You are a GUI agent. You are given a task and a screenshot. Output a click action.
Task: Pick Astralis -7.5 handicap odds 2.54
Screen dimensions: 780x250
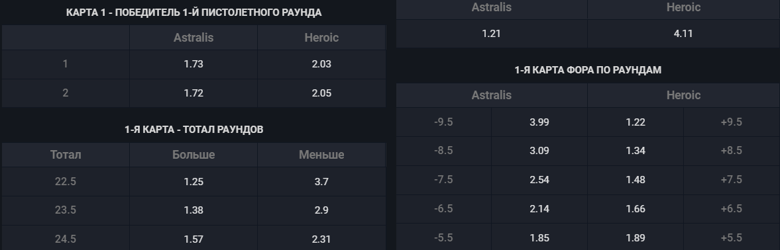coord(539,180)
